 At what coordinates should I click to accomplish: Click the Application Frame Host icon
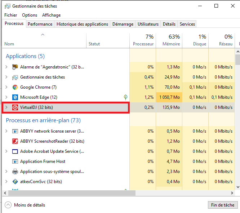pyautogui.click(x=15, y=161)
